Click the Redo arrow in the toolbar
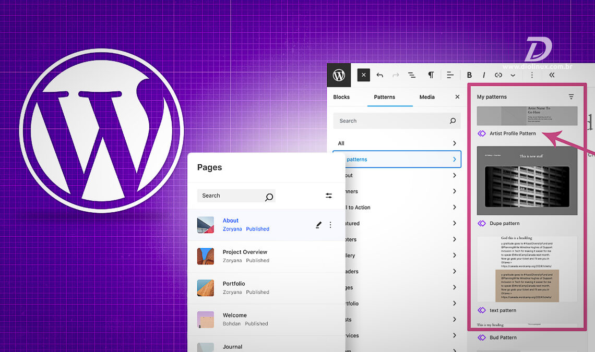This screenshot has width=595, height=352. pyautogui.click(x=396, y=75)
